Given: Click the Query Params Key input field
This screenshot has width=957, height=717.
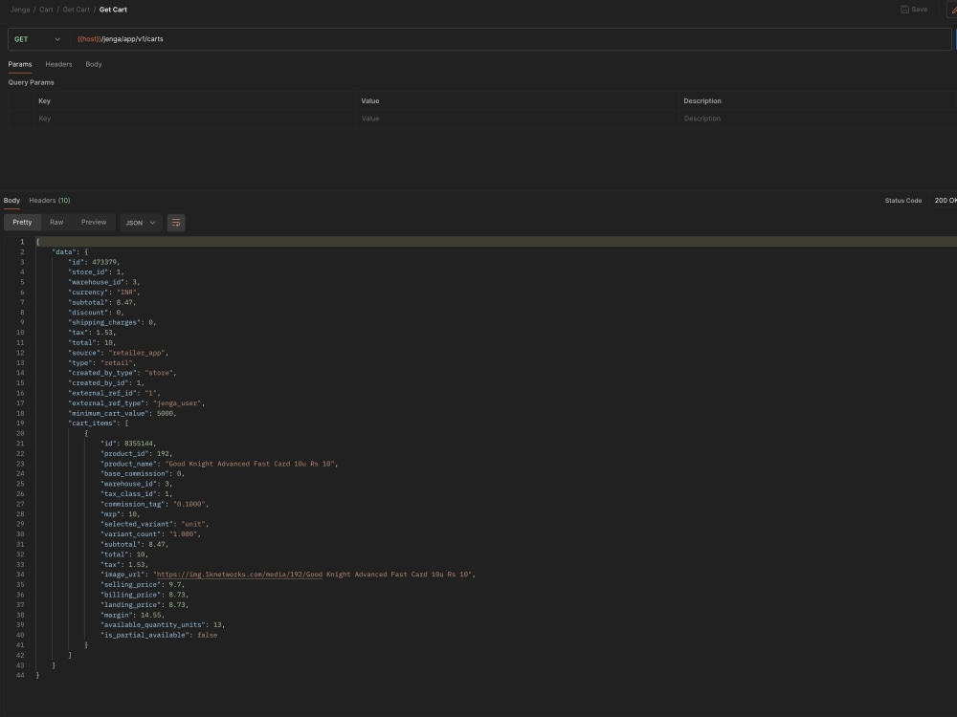Looking at the screenshot, I should pos(144,118).
